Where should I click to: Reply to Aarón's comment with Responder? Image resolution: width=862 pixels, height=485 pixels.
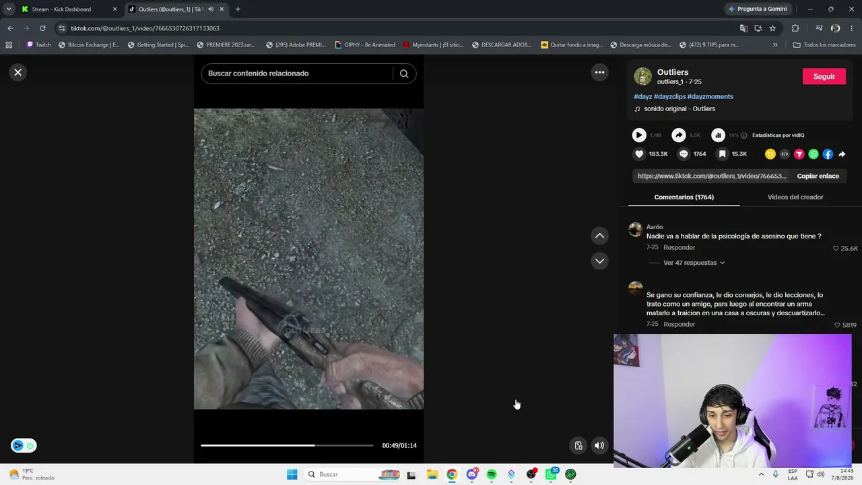[679, 247]
